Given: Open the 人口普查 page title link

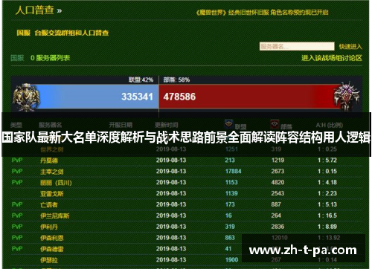Looking at the screenshot, I should tap(35, 10).
